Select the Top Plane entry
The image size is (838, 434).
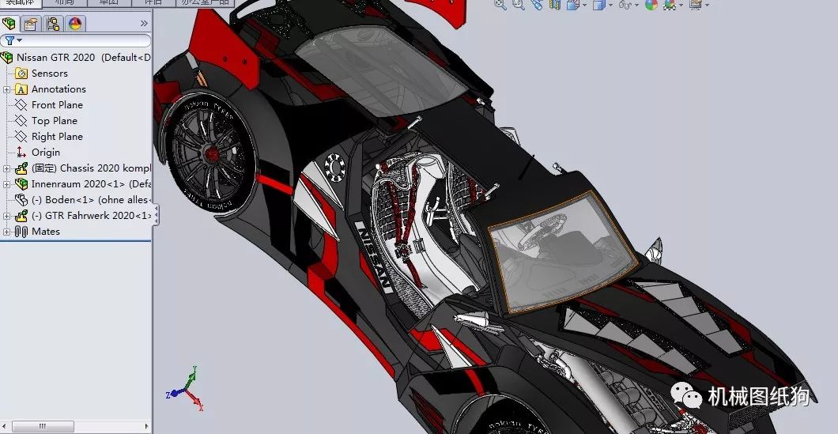point(55,121)
